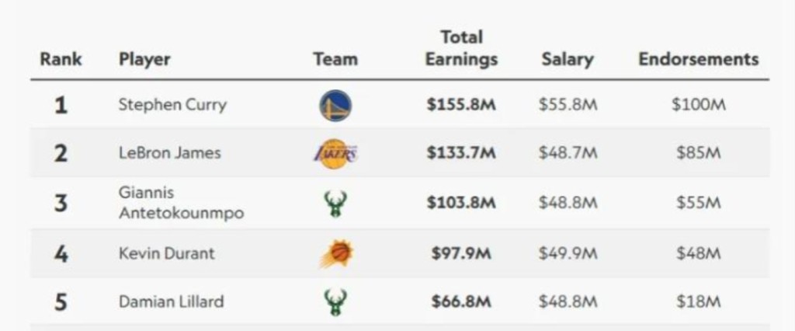Click the Phoenix Suns logo
This screenshot has width=795, height=331.
coord(336,253)
